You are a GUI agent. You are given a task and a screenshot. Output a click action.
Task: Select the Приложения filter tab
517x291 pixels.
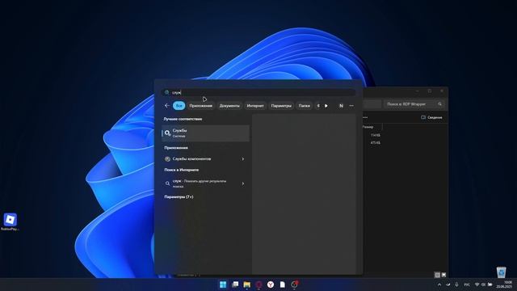(x=201, y=106)
